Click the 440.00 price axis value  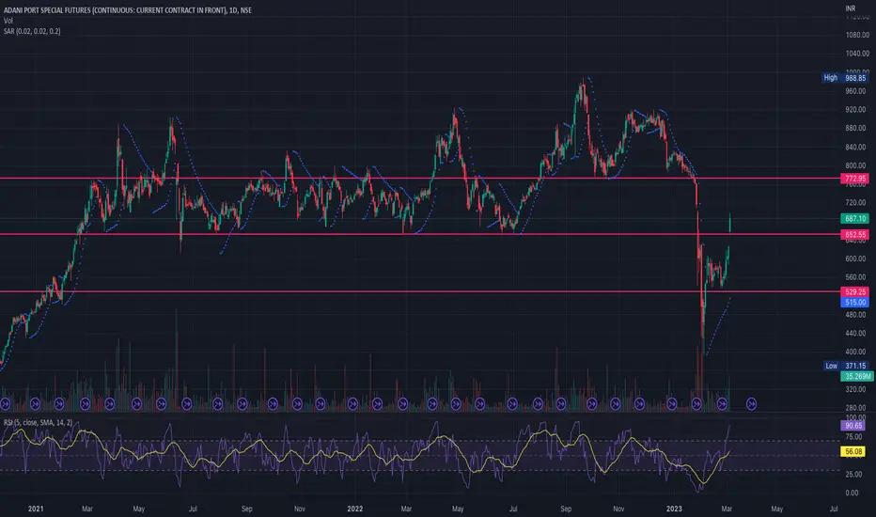coord(855,333)
